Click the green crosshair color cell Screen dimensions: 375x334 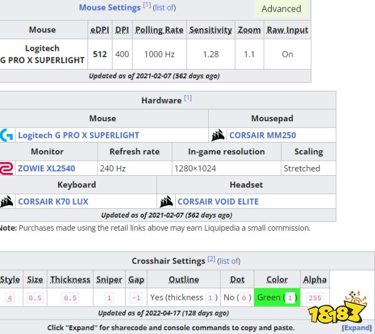(x=277, y=298)
